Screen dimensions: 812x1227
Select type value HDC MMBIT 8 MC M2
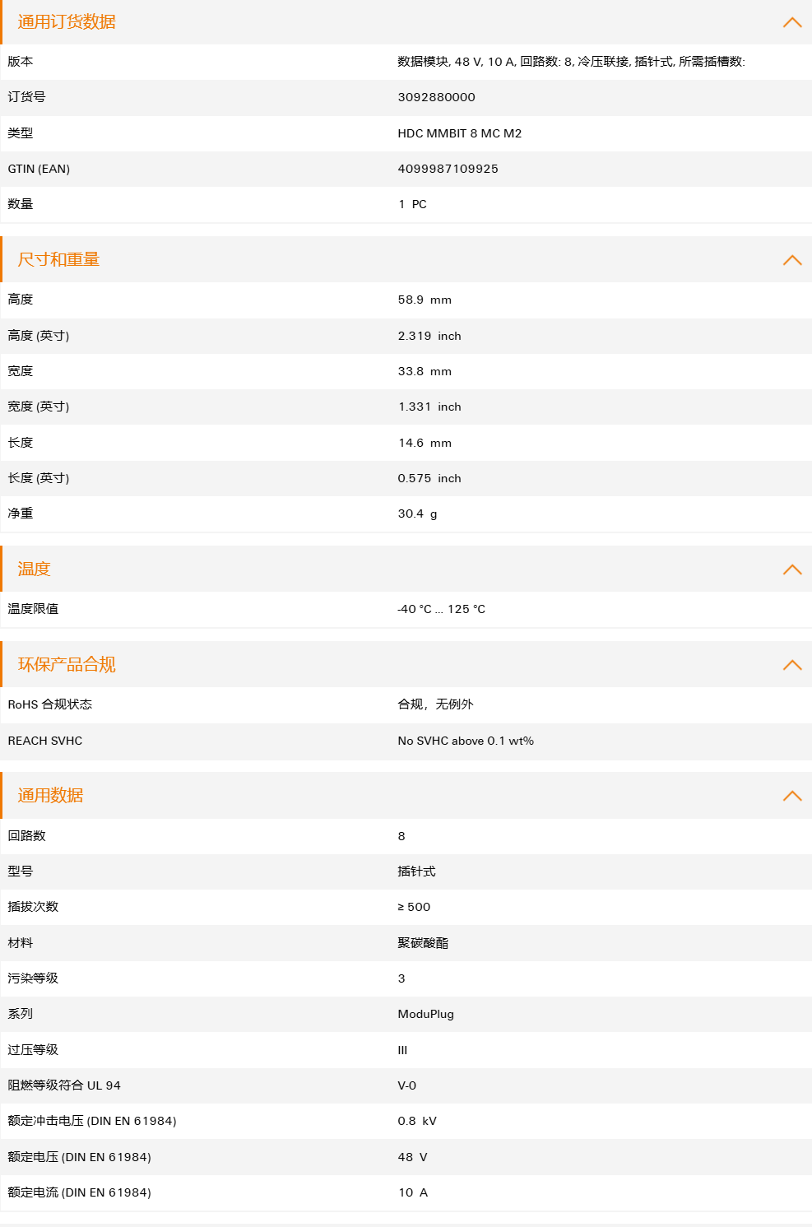pyautogui.click(x=459, y=133)
